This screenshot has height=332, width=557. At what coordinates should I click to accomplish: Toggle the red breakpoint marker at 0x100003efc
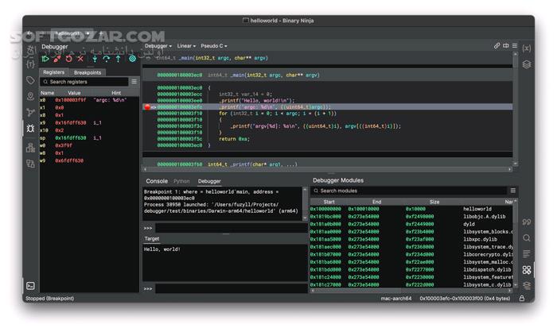click(x=147, y=106)
